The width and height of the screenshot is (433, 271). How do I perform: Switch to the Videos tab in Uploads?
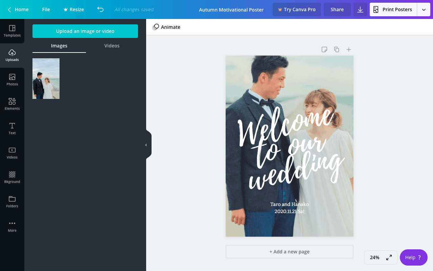(112, 46)
